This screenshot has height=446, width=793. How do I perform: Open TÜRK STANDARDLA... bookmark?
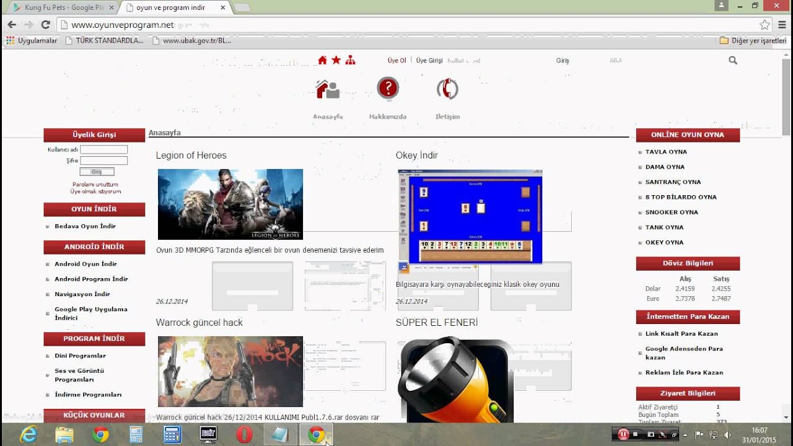(104, 40)
